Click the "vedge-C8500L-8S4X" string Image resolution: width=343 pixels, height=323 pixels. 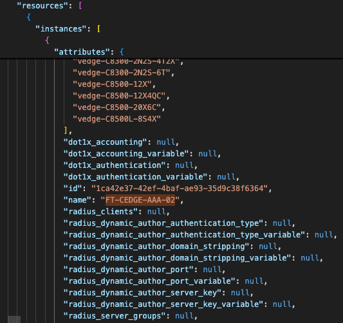coord(117,119)
